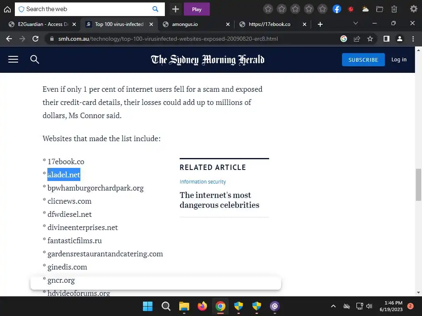Switch to amongus.io tab
The width and height of the screenshot is (422, 316).
pos(196,24)
